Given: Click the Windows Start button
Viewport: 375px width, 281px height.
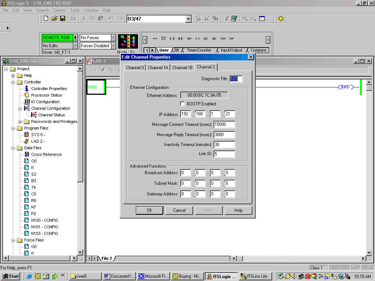Looking at the screenshot, I should [10, 276].
